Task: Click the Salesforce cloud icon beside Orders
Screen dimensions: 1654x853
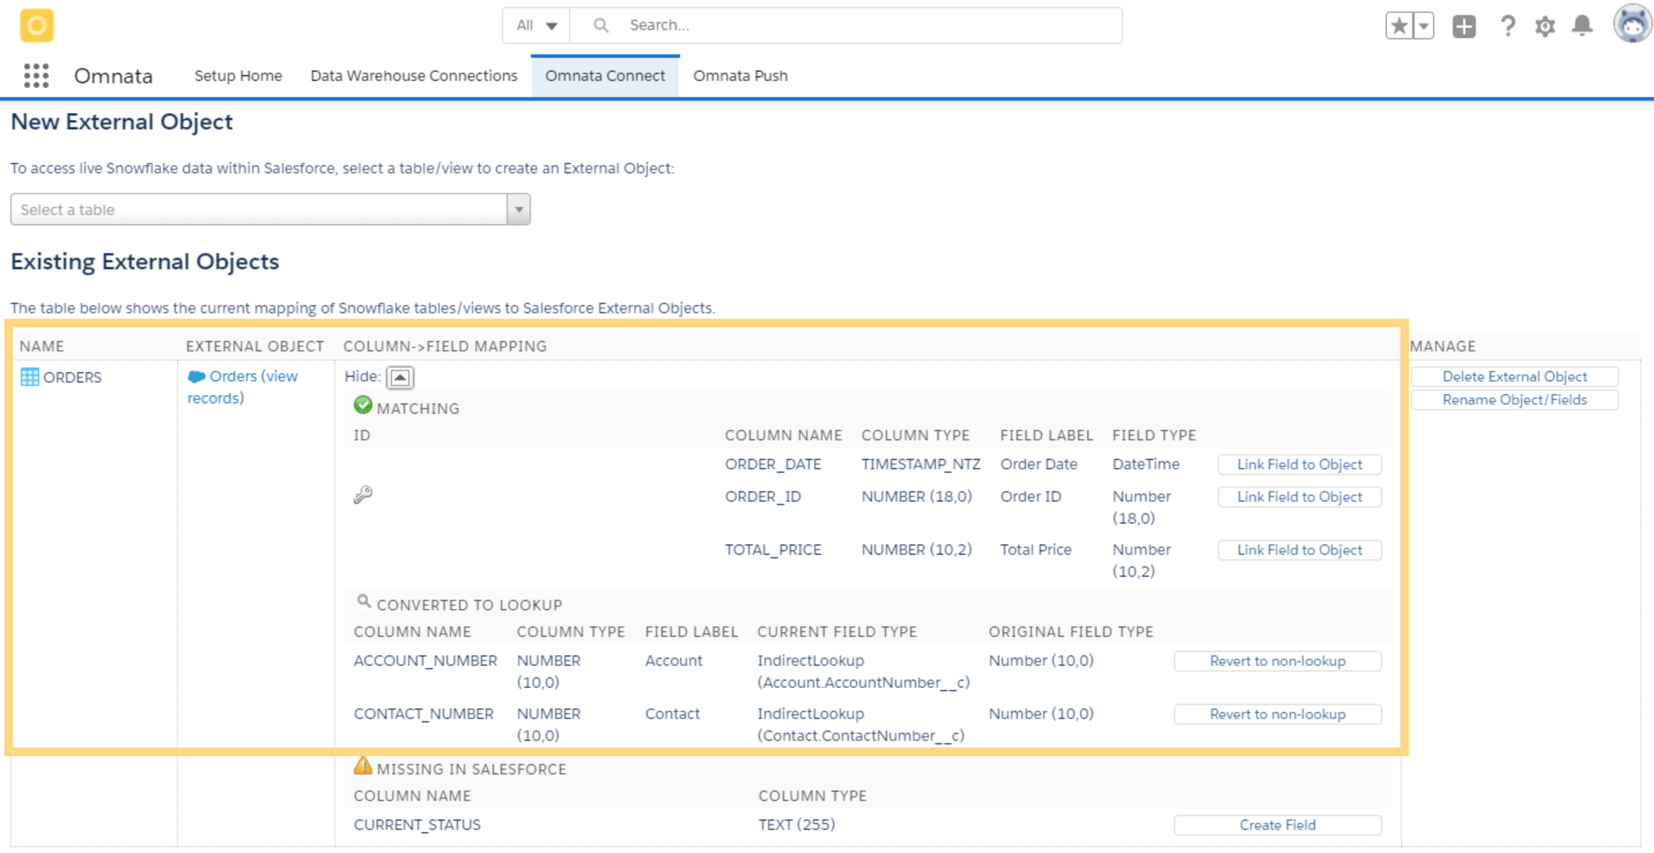Action: pos(197,376)
